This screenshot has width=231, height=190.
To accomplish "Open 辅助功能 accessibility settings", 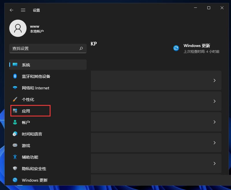I will 30,157.
